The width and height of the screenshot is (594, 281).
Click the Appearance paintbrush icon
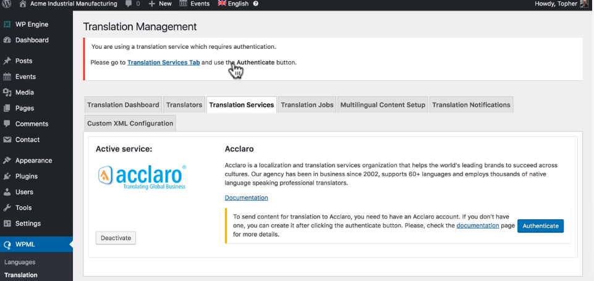[x=7, y=161]
